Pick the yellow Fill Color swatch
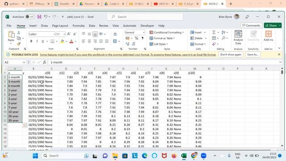The height and width of the screenshot is (161, 286). tap(63, 41)
